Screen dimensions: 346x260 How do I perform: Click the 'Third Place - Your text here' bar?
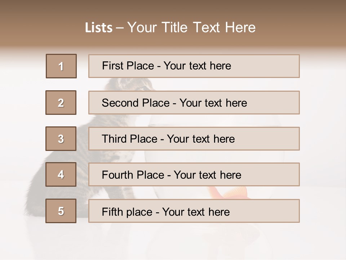194,139
